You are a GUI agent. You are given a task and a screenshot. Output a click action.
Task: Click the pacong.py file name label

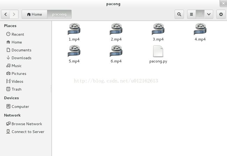tap(158, 61)
